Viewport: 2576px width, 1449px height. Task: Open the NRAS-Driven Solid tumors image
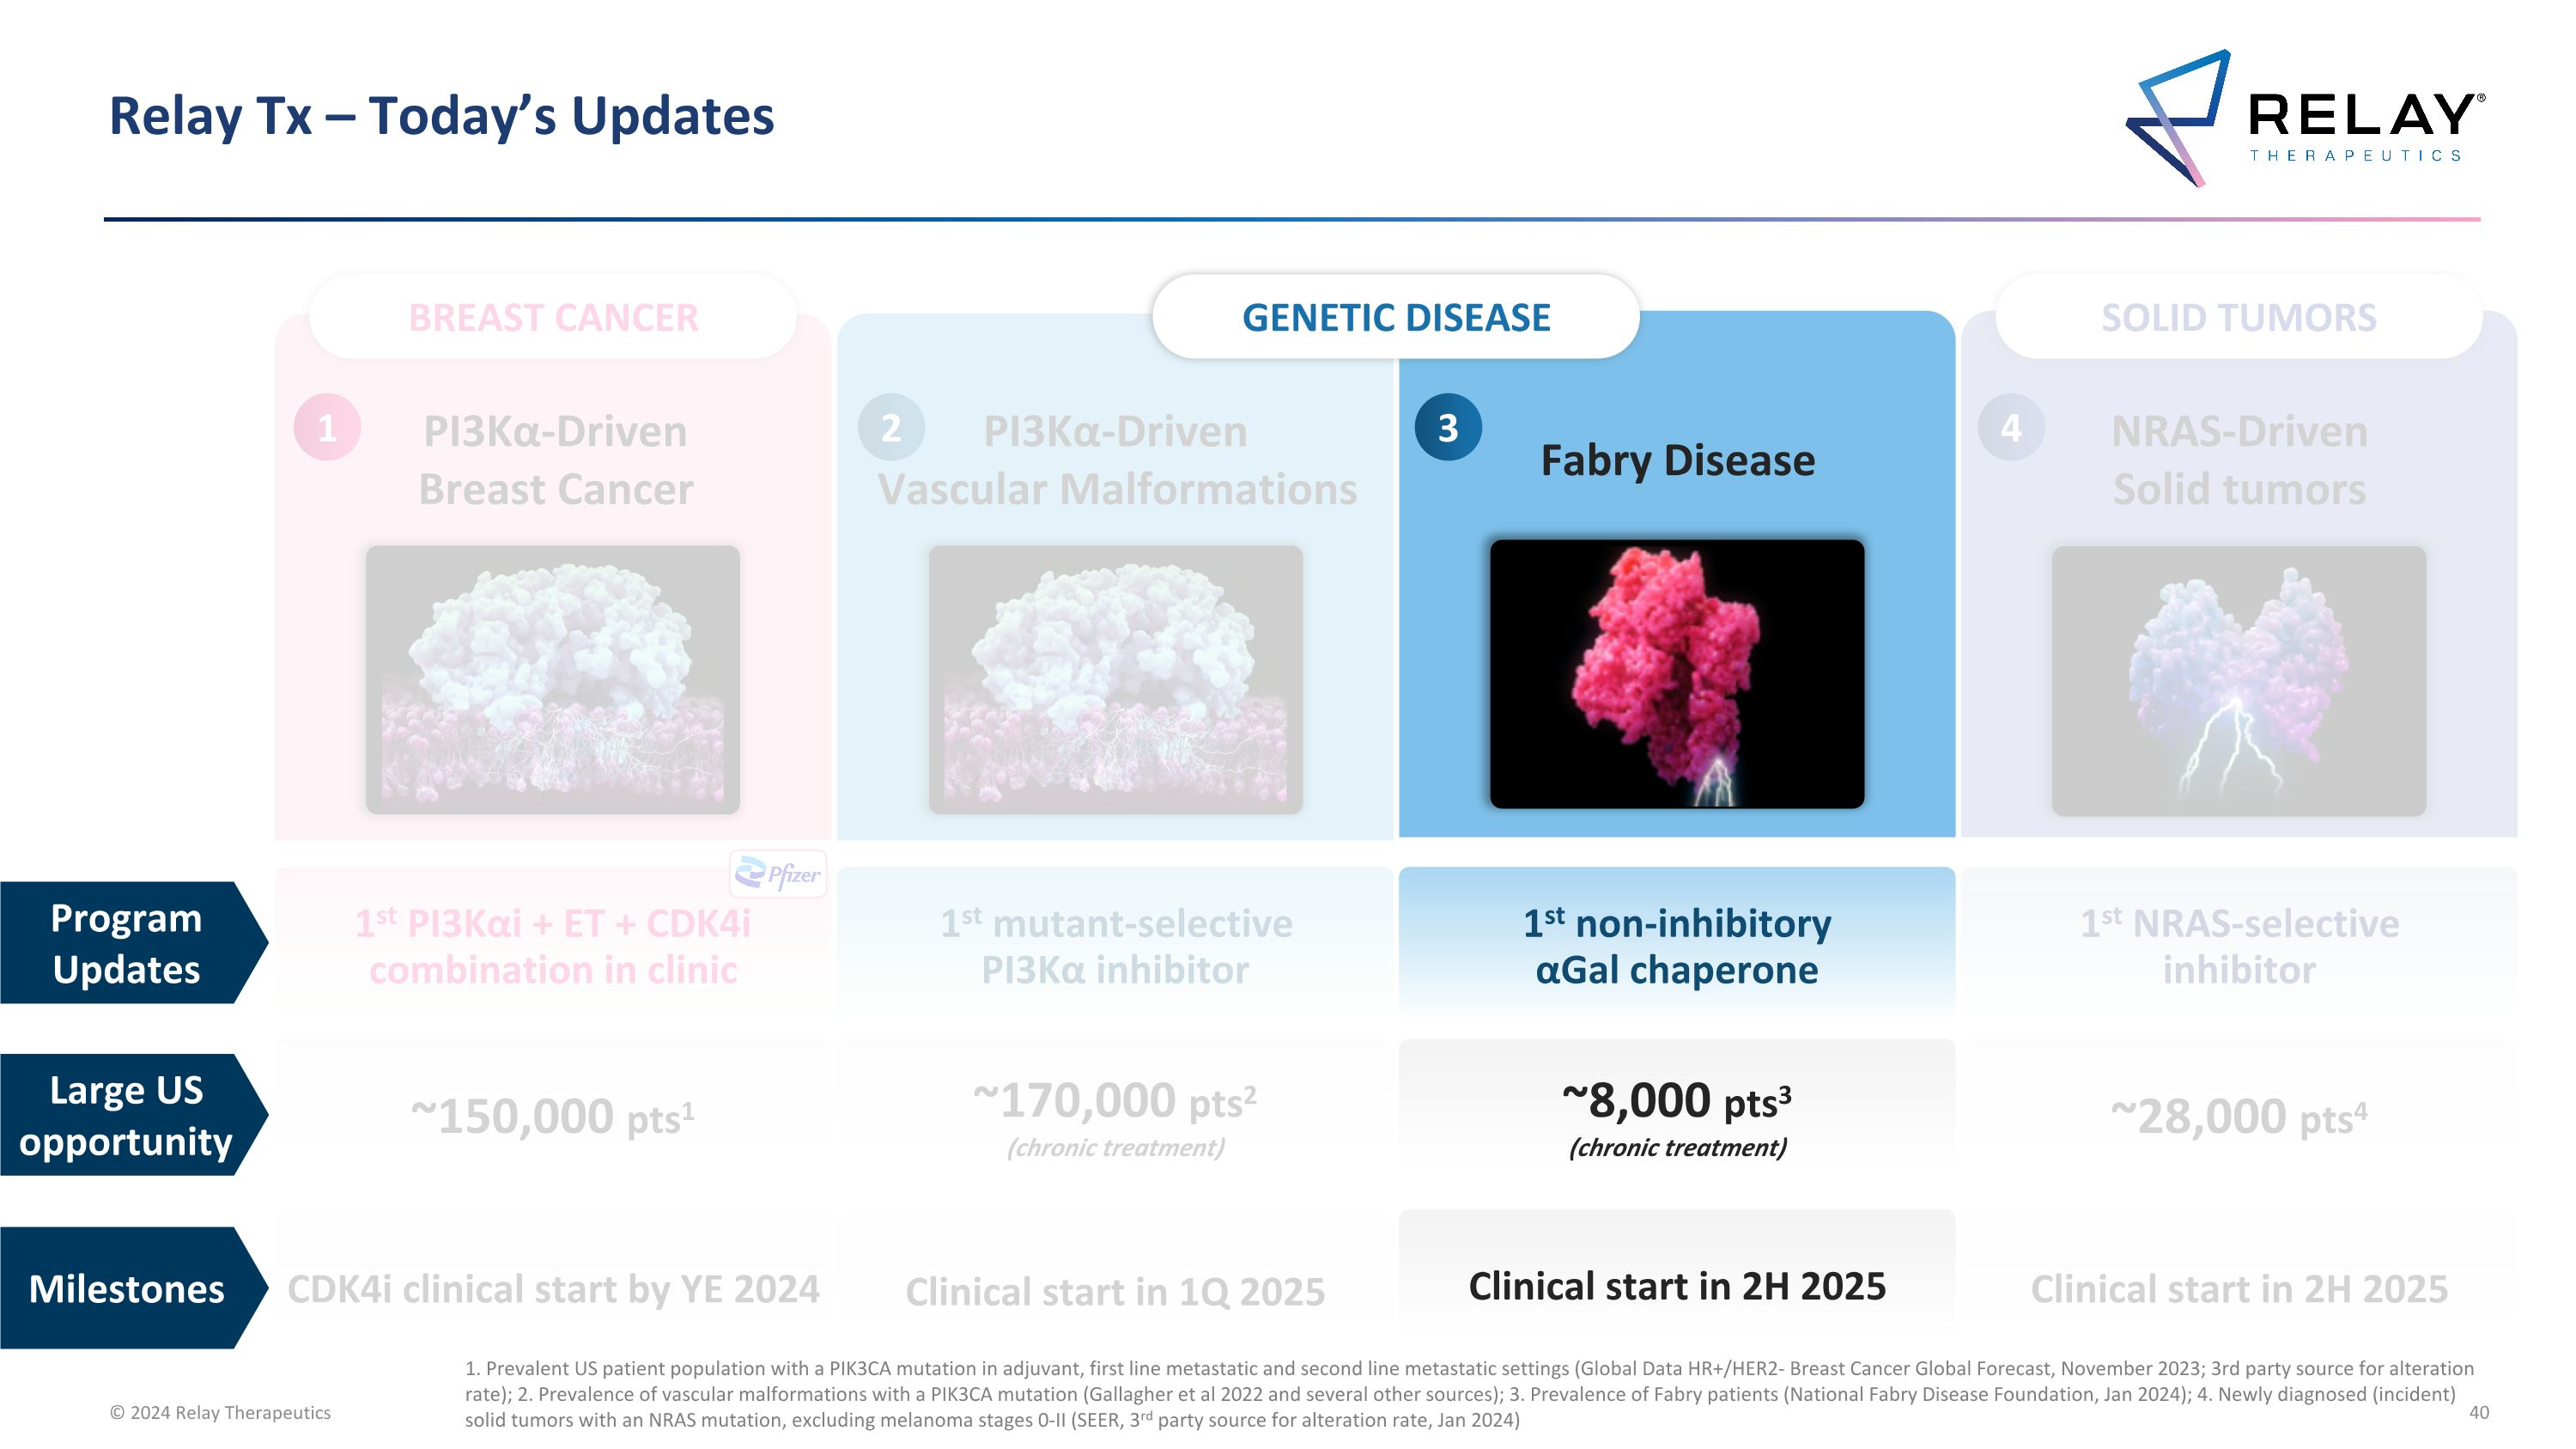(2238, 680)
